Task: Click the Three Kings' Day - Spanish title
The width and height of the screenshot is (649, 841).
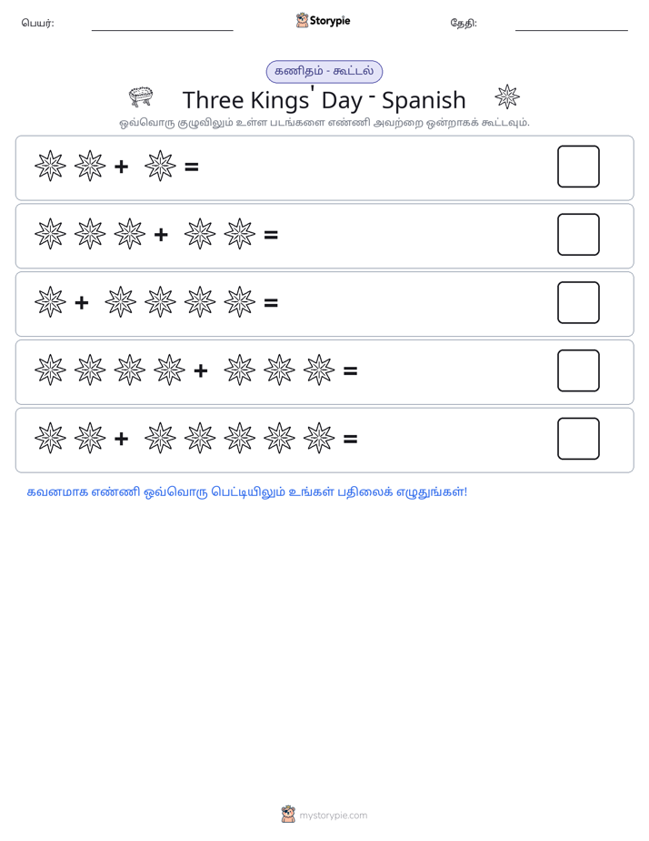Action: click(324, 100)
